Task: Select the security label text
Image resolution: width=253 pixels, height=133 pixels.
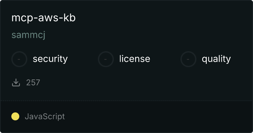Action: pos(50,59)
